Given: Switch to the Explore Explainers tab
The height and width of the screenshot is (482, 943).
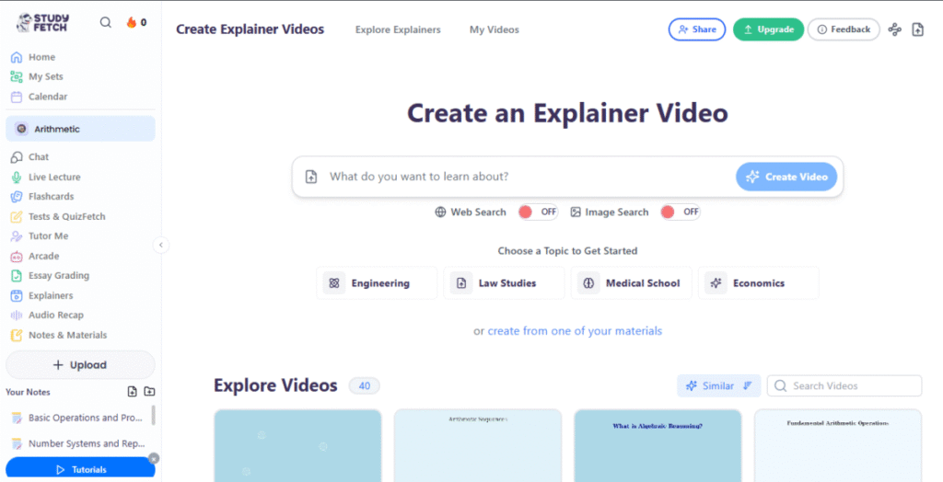Looking at the screenshot, I should pos(398,29).
